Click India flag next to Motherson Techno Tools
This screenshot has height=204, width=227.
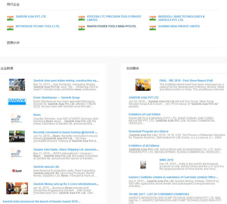coord(10,28)
